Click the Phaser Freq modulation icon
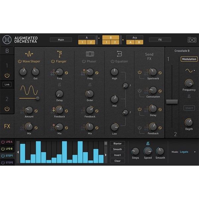 point(97,73)
